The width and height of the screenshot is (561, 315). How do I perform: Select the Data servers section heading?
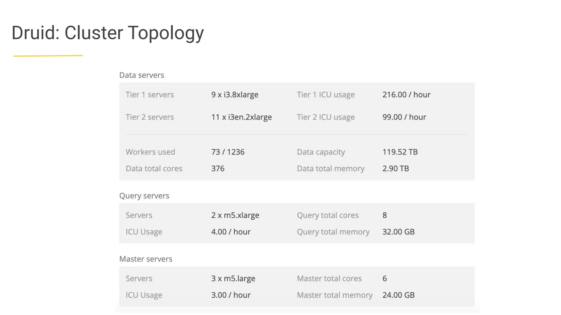point(142,75)
